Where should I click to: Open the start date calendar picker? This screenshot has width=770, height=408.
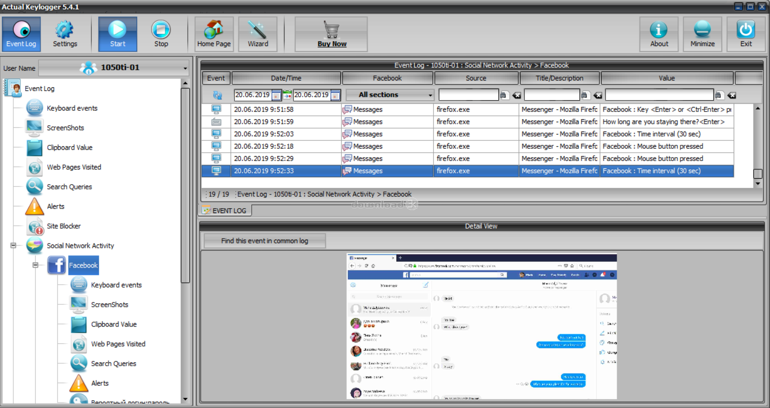(276, 95)
